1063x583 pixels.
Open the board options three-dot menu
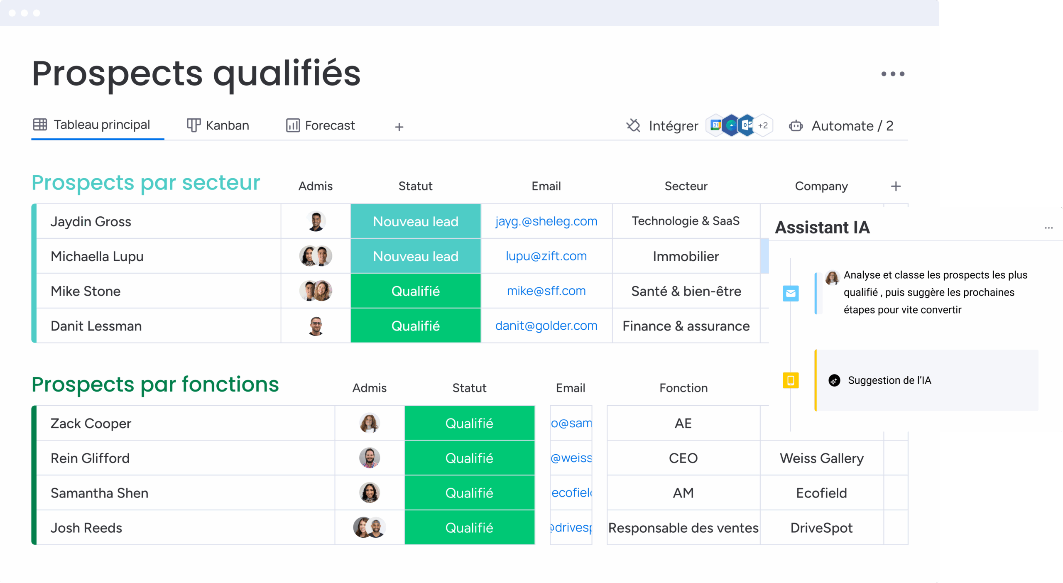(893, 74)
